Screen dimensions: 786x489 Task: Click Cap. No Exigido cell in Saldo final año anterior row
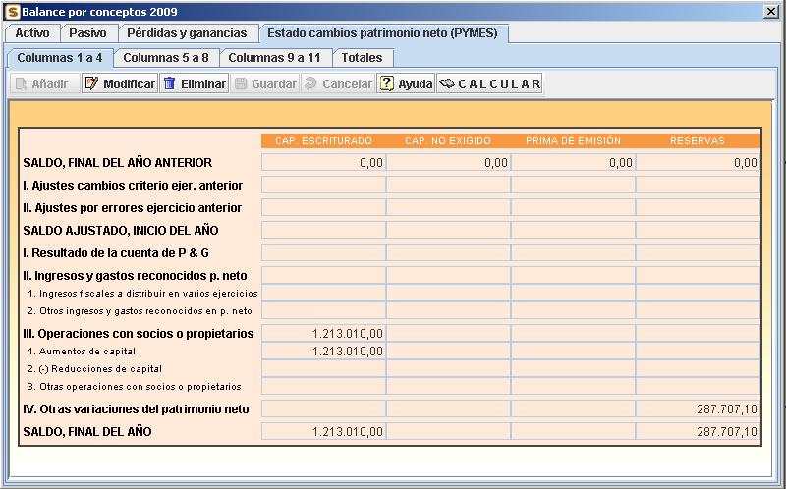pos(449,162)
